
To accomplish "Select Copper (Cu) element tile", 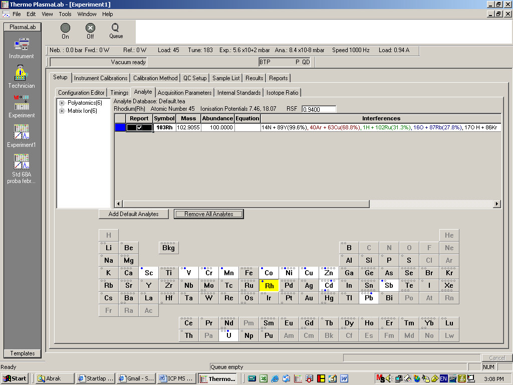I will click(x=309, y=273).
